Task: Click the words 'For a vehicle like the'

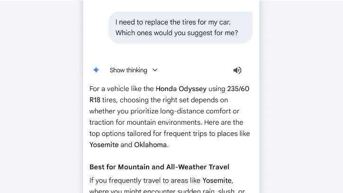Action: 121,89
